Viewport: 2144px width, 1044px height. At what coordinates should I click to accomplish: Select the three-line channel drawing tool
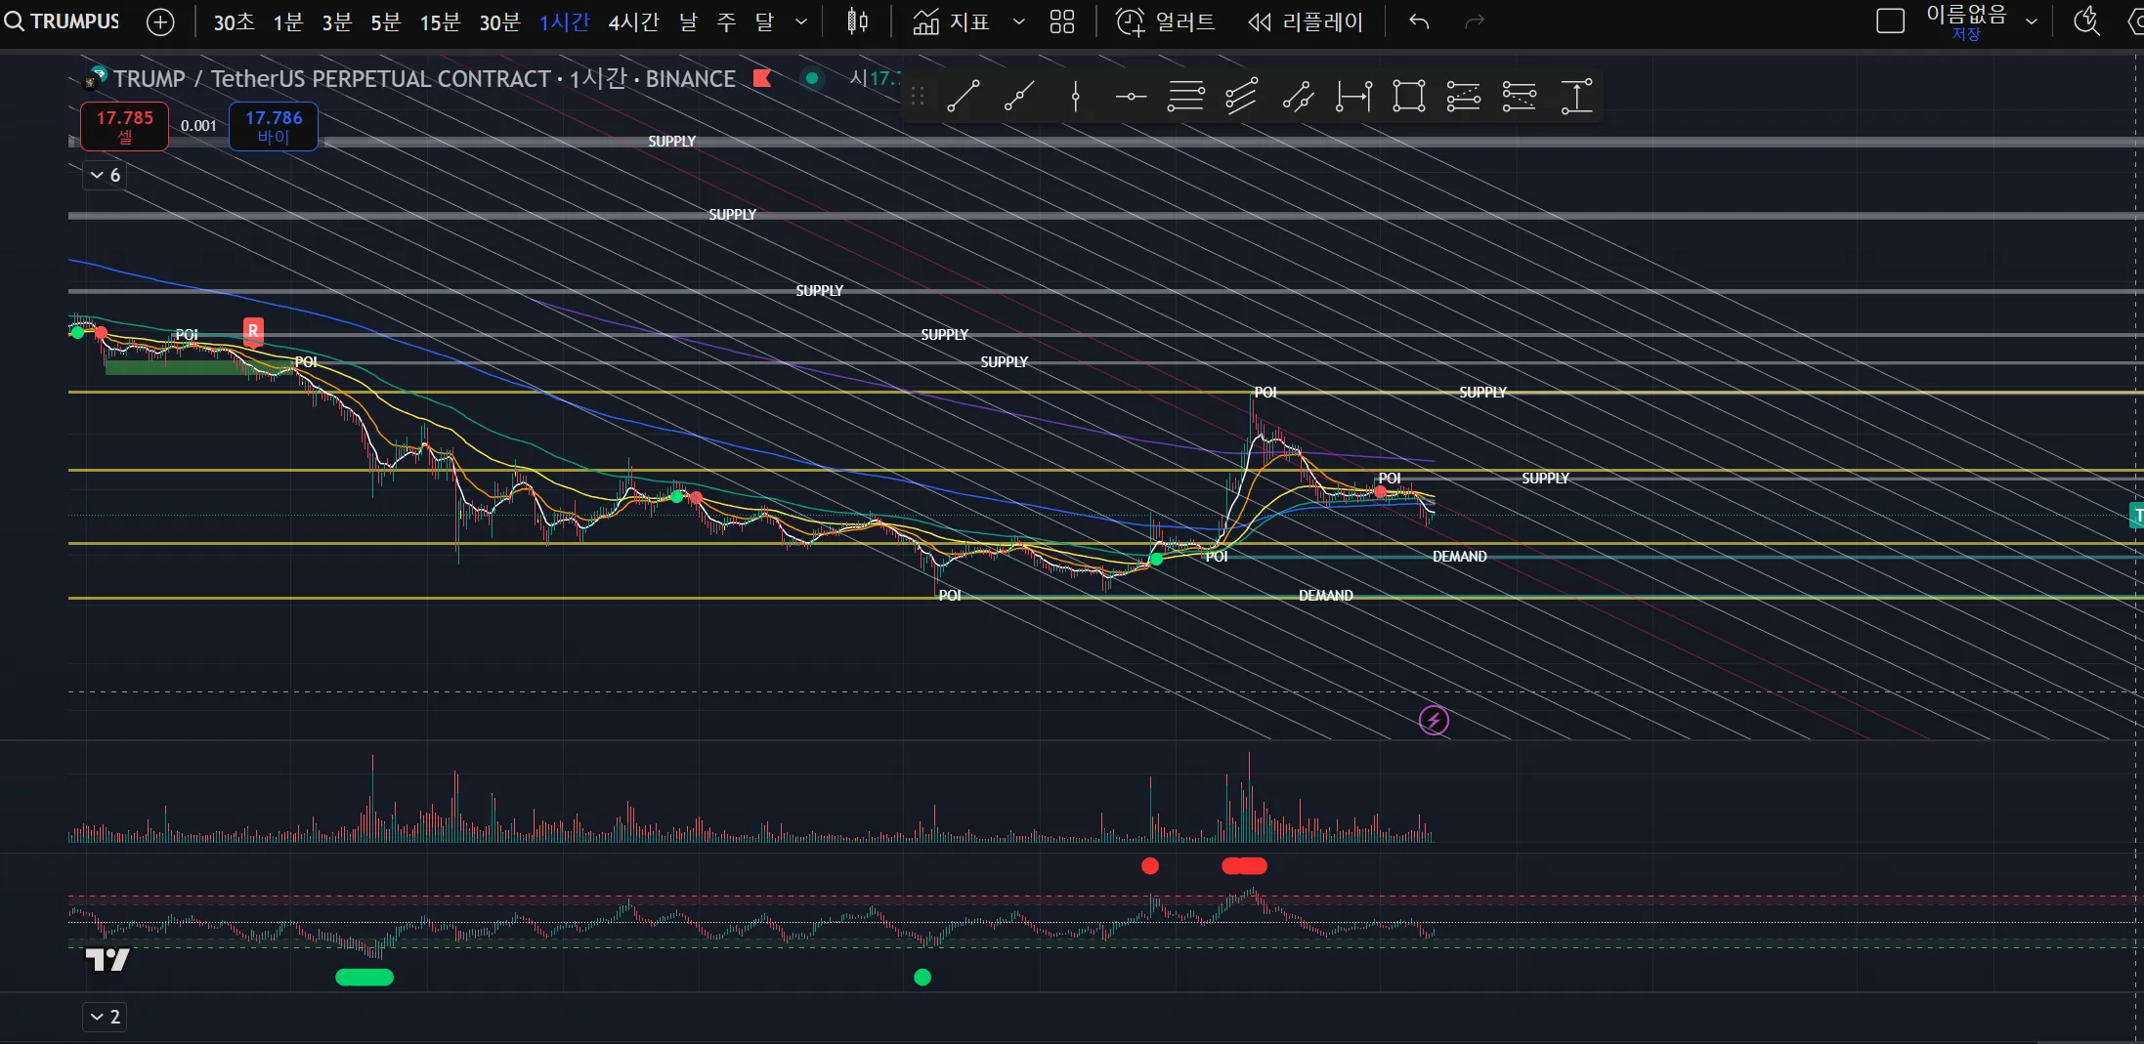(1241, 97)
